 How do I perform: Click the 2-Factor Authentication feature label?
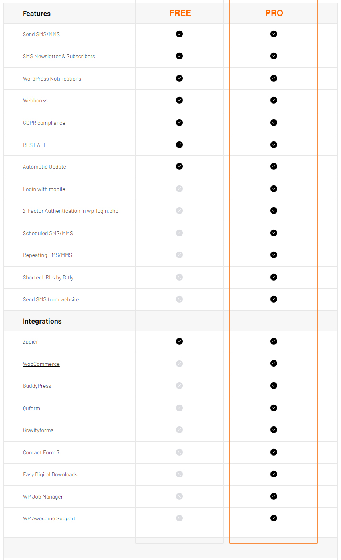pos(71,211)
